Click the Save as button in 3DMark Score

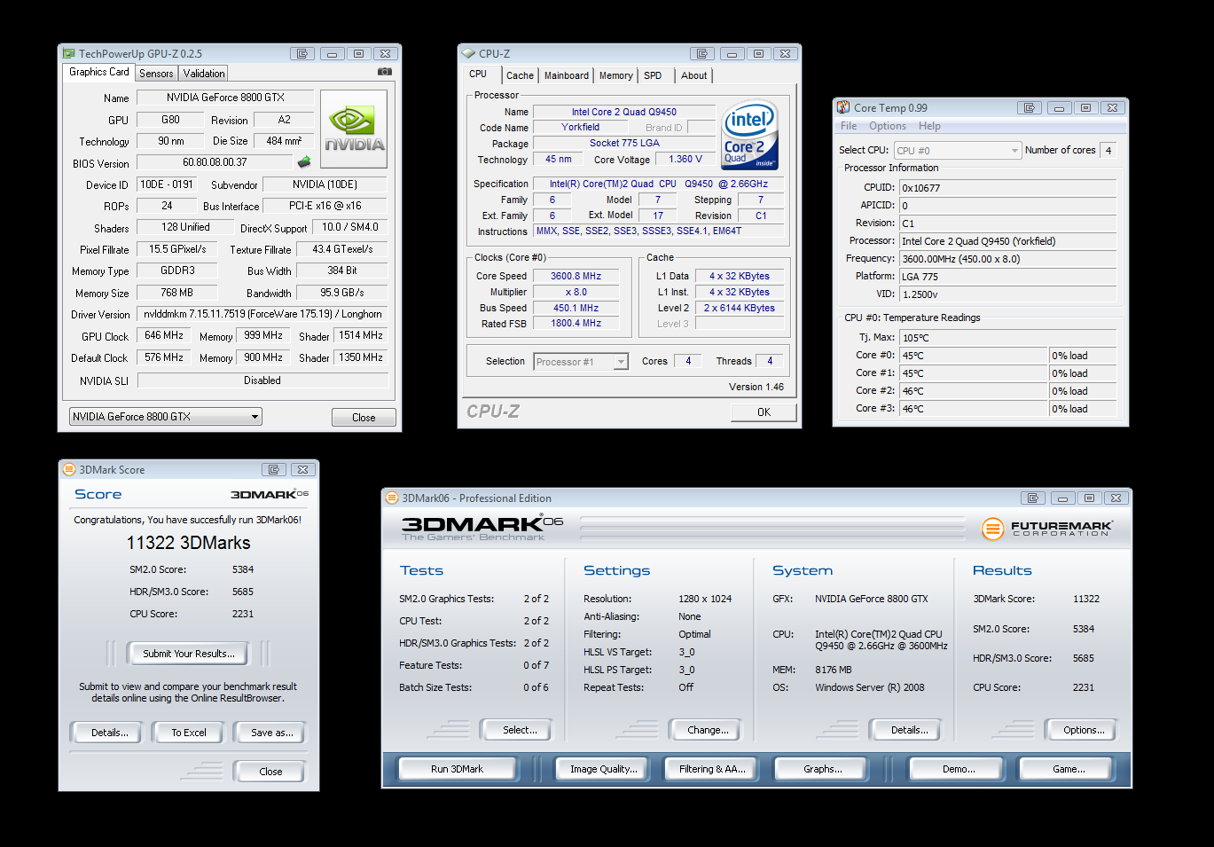click(x=271, y=733)
